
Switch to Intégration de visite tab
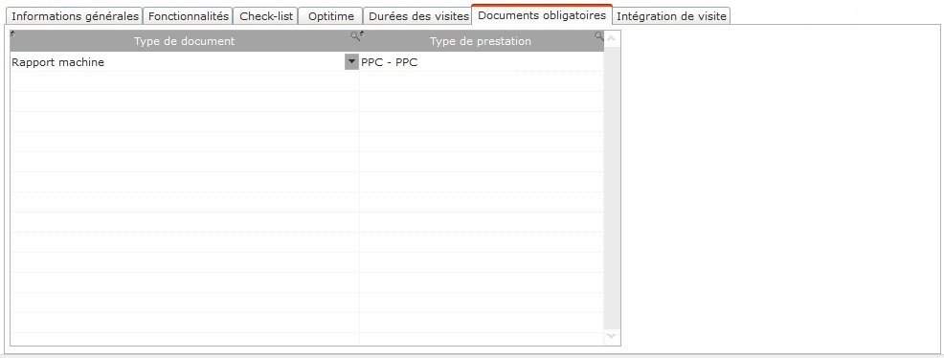point(672,16)
